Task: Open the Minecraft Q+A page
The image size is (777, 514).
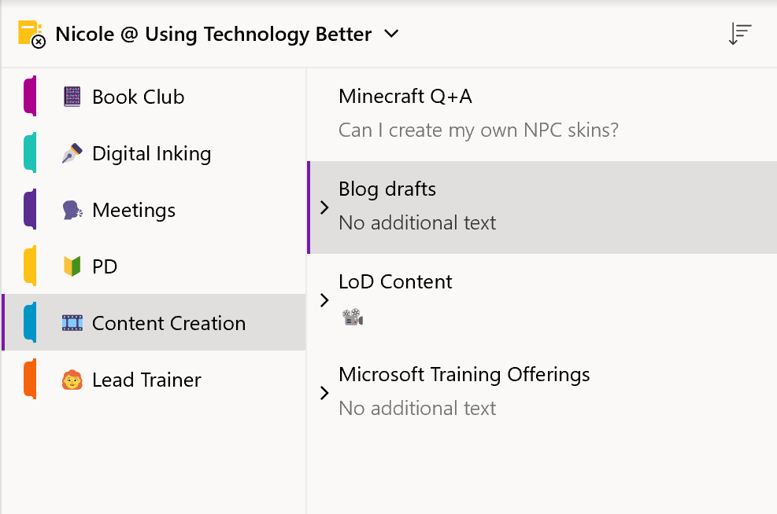Action: [542, 113]
